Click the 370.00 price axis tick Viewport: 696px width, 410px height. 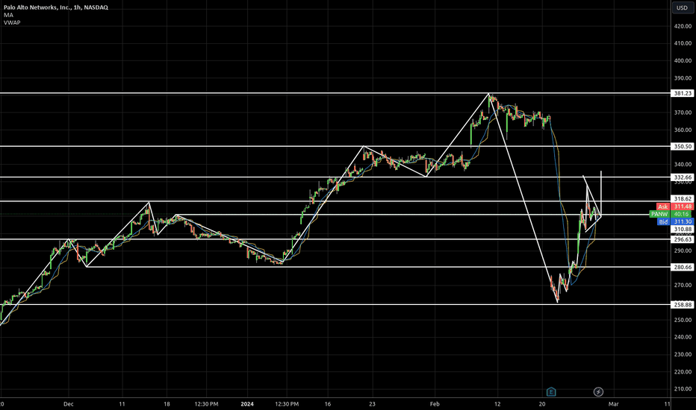683,113
